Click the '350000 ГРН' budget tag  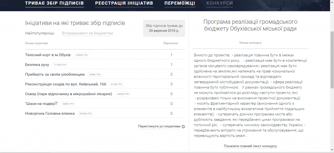pyautogui.click(x=123, y=94)
